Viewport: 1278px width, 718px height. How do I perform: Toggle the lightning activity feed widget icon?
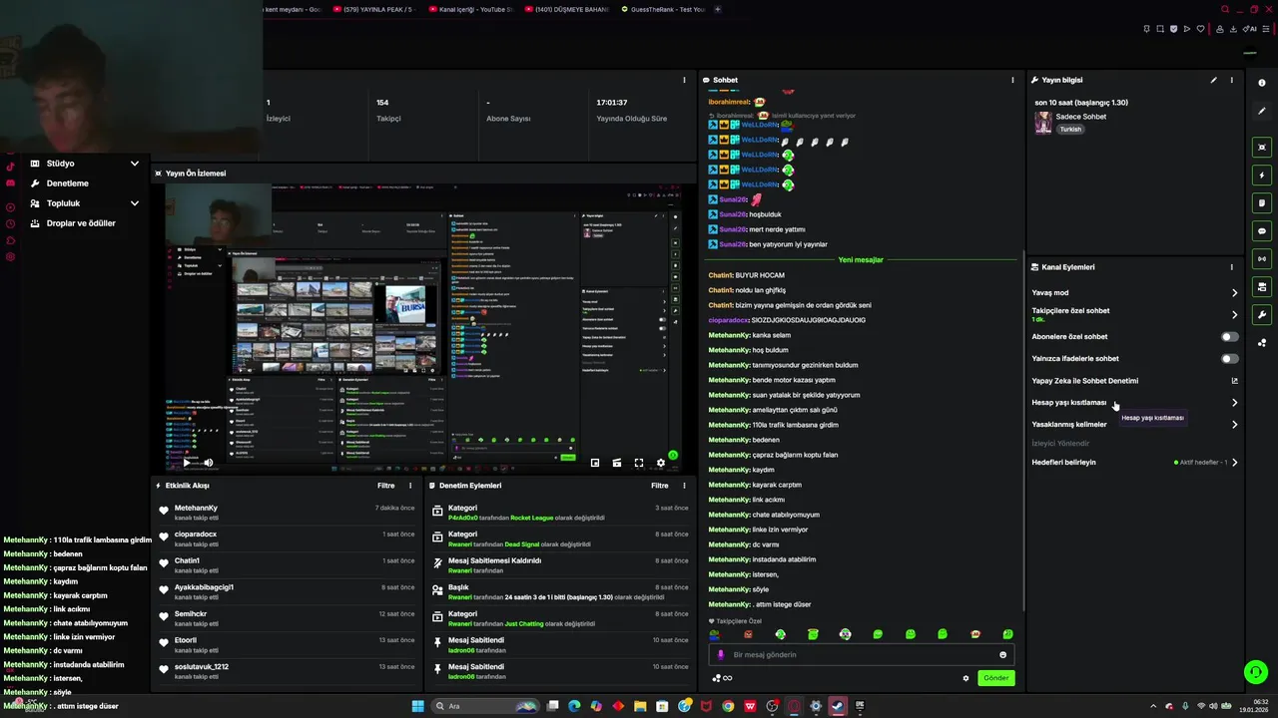[1262, 176]
